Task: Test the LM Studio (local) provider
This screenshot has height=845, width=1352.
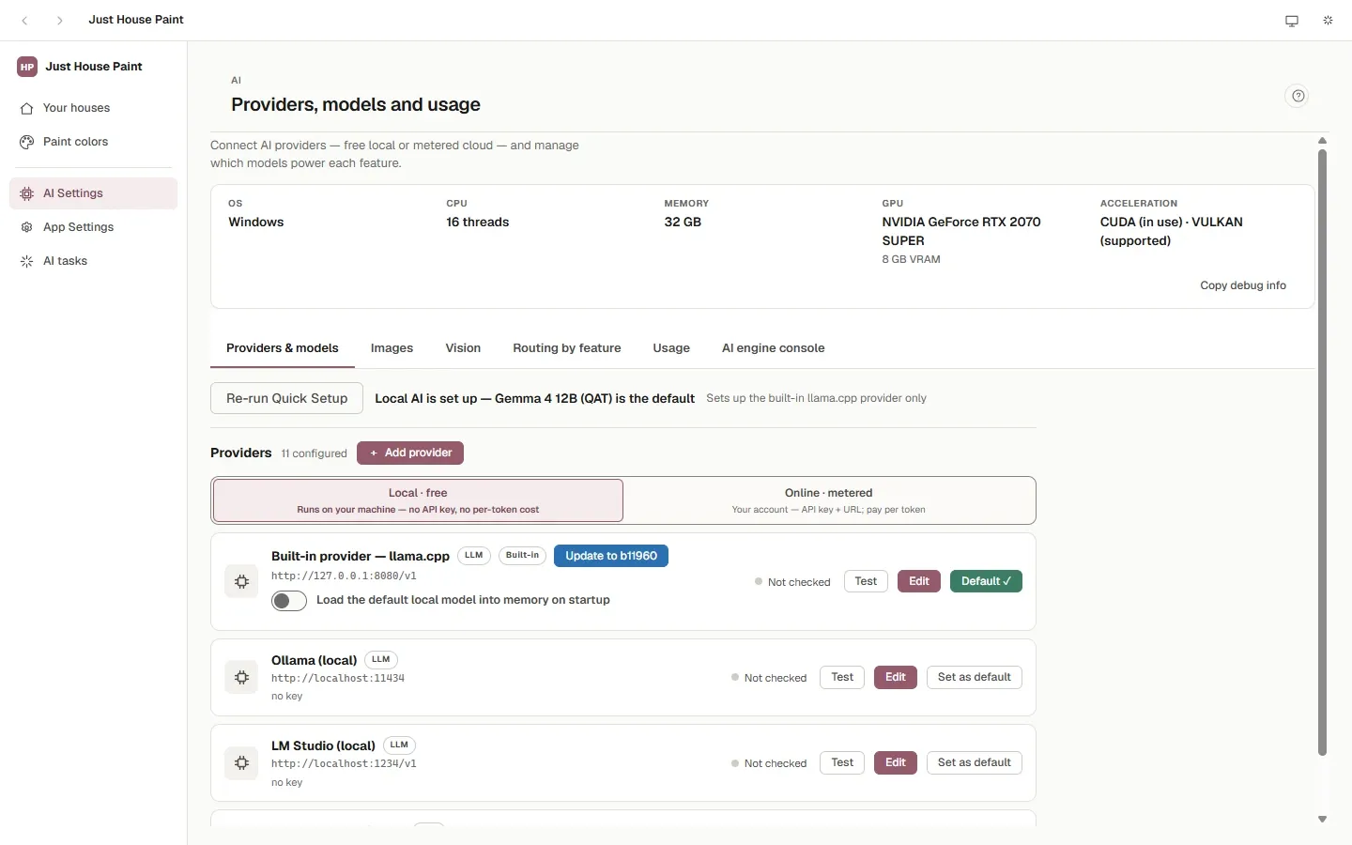Action: tap(842, 762)
